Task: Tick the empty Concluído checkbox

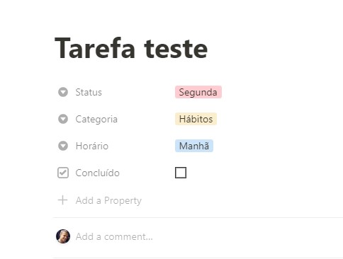Action: (181, 173)
